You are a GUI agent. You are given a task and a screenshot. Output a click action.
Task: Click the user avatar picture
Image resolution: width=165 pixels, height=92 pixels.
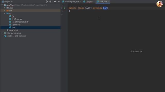point(159,4)
